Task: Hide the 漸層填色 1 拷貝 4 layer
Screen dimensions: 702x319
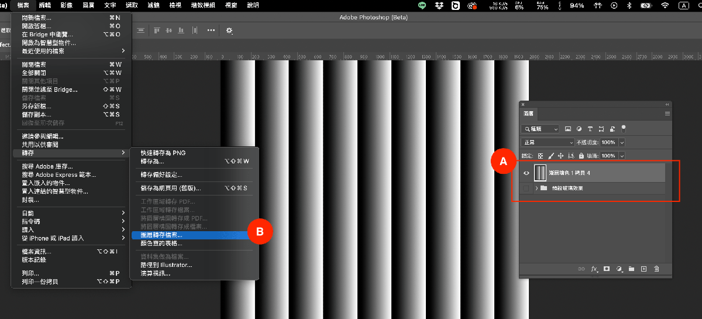Action: [x=526, y=173]
